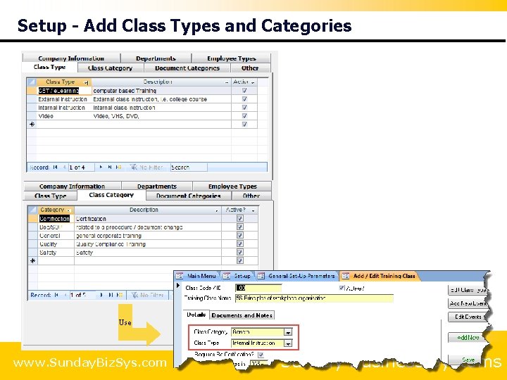The image size is (507, 380).
Task: Select 'Video, VHS, DVD,' description cell
Action: coord(162,116)
